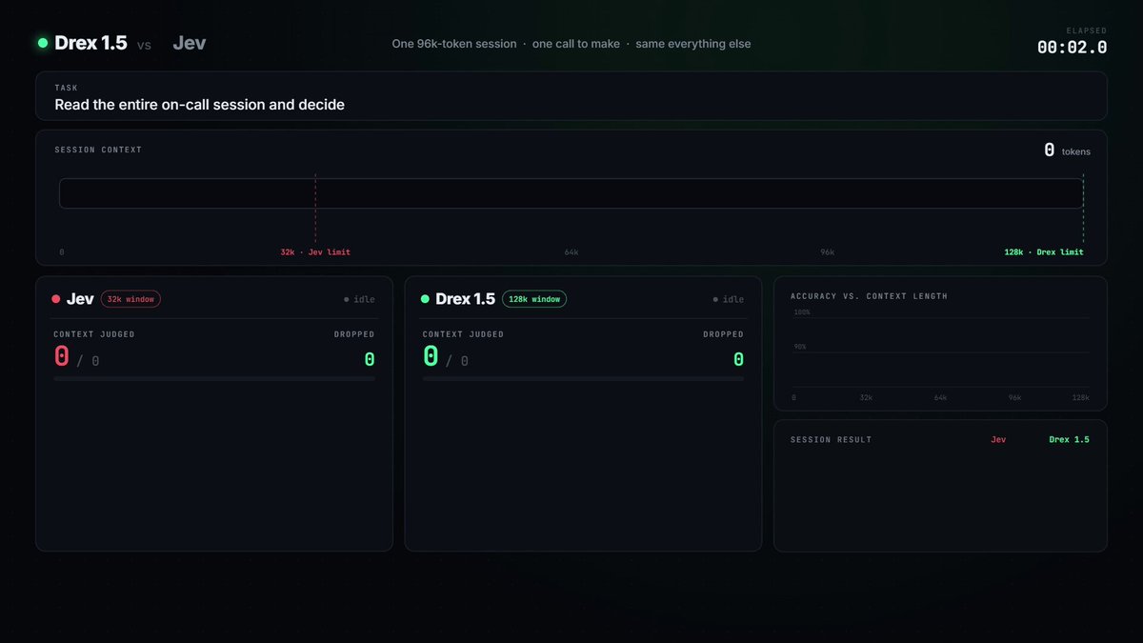This screenshot has height=643, width=1143.
Task: Click the 'SESSION RESULT' panel label
Action: point(831,440)
